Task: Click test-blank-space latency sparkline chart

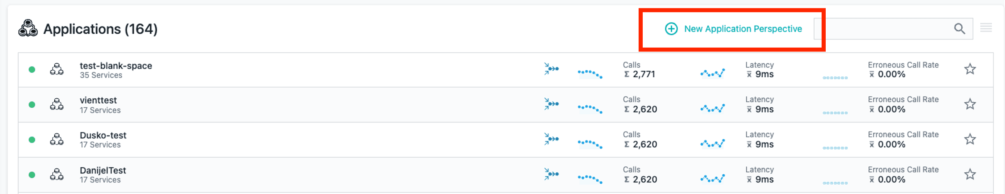Action: [x=712, y=74]
